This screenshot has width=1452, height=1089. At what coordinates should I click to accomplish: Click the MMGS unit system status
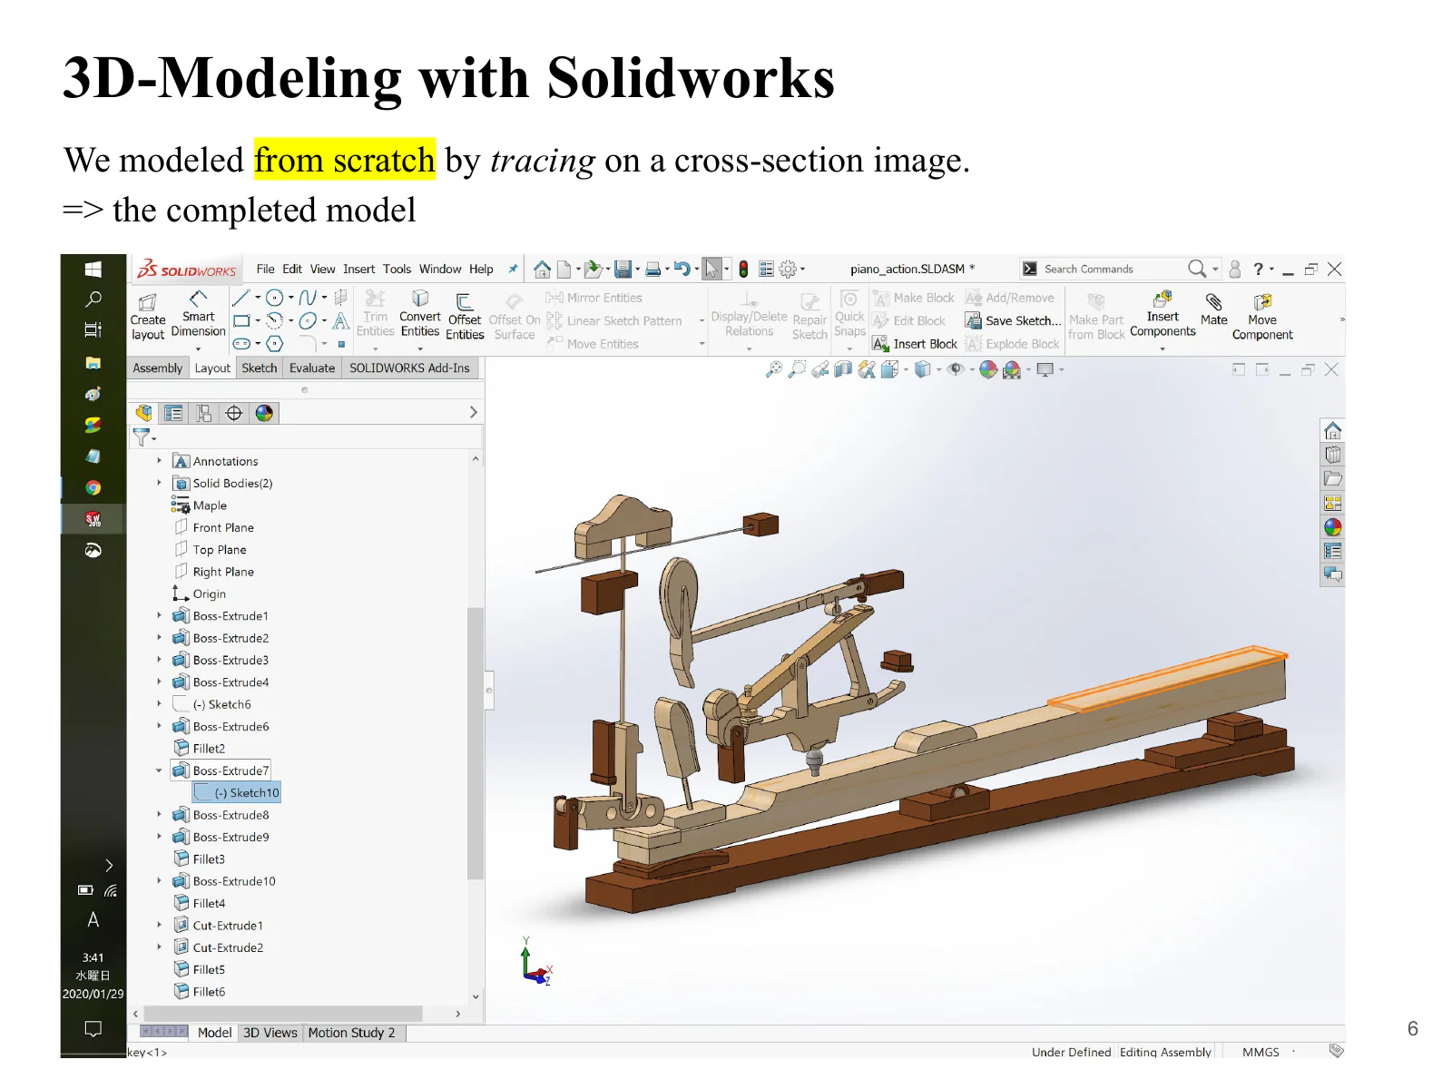point(1261,1052)
